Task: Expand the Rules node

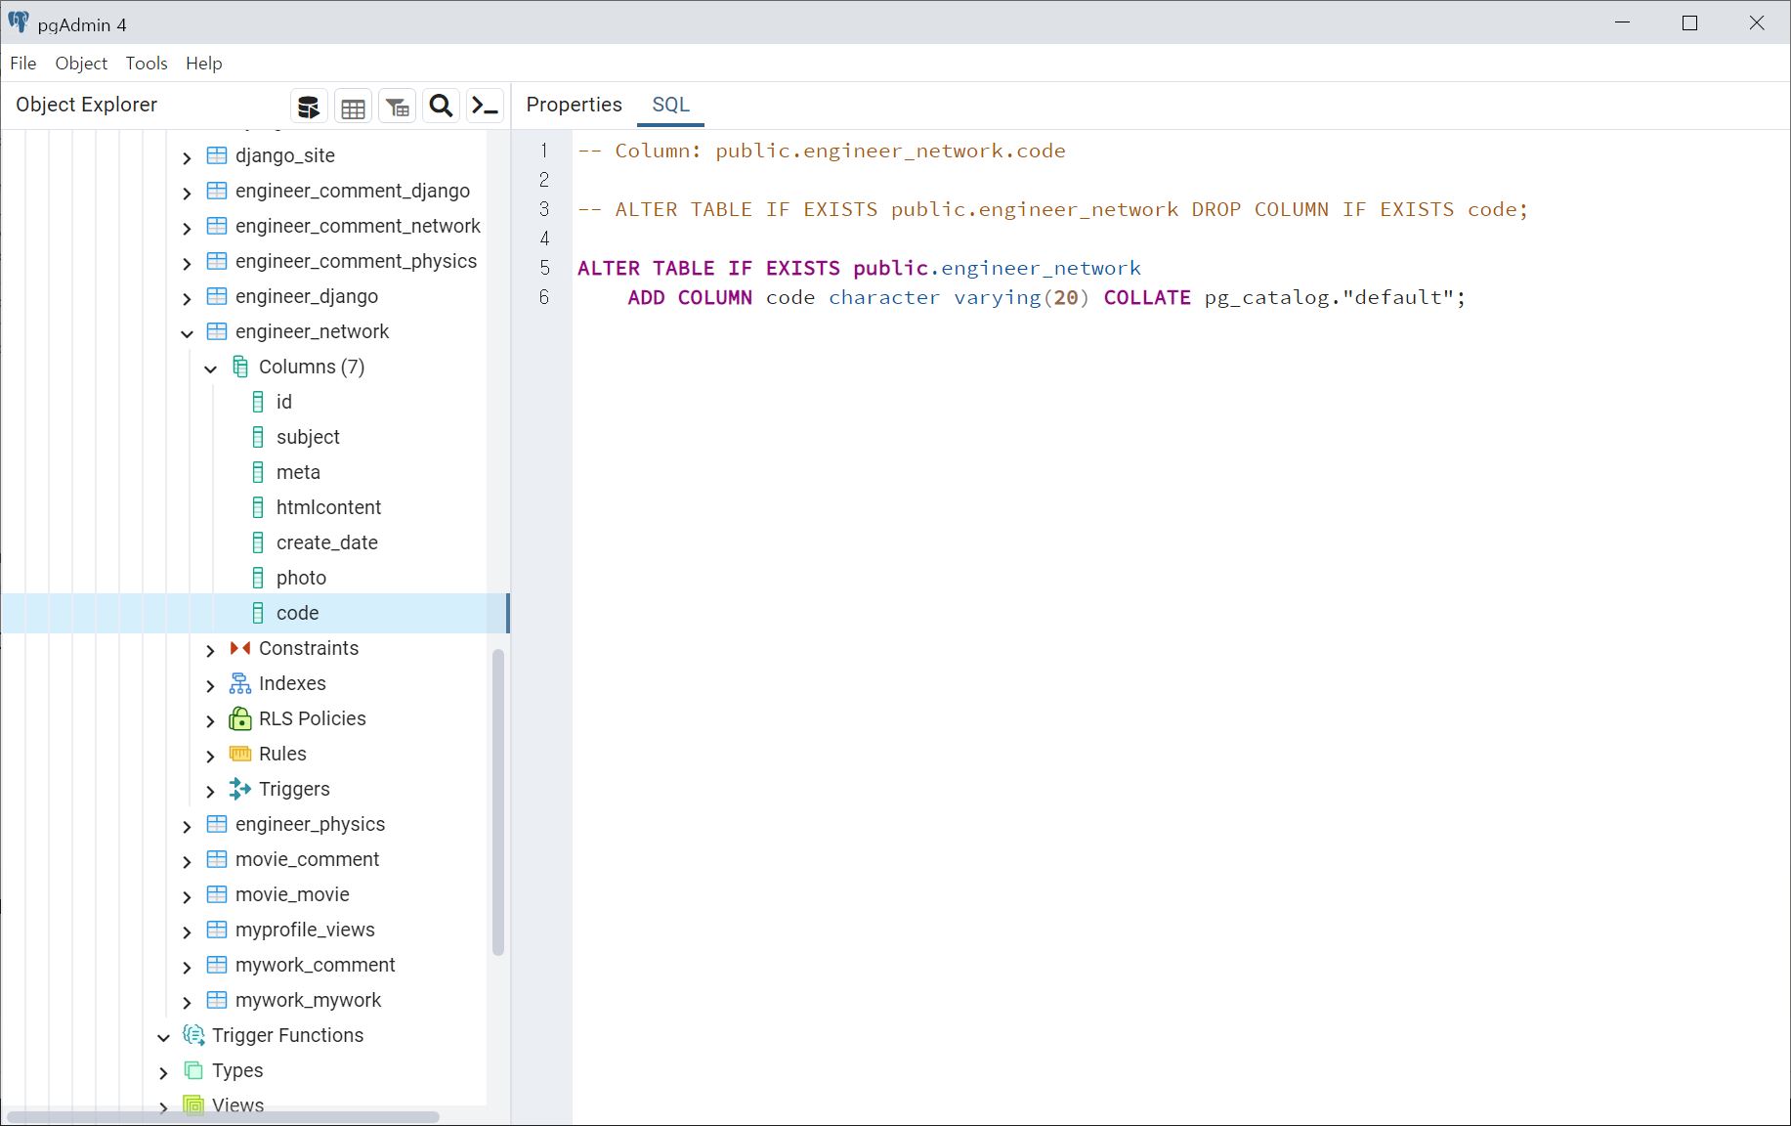Action: point(210,756)
